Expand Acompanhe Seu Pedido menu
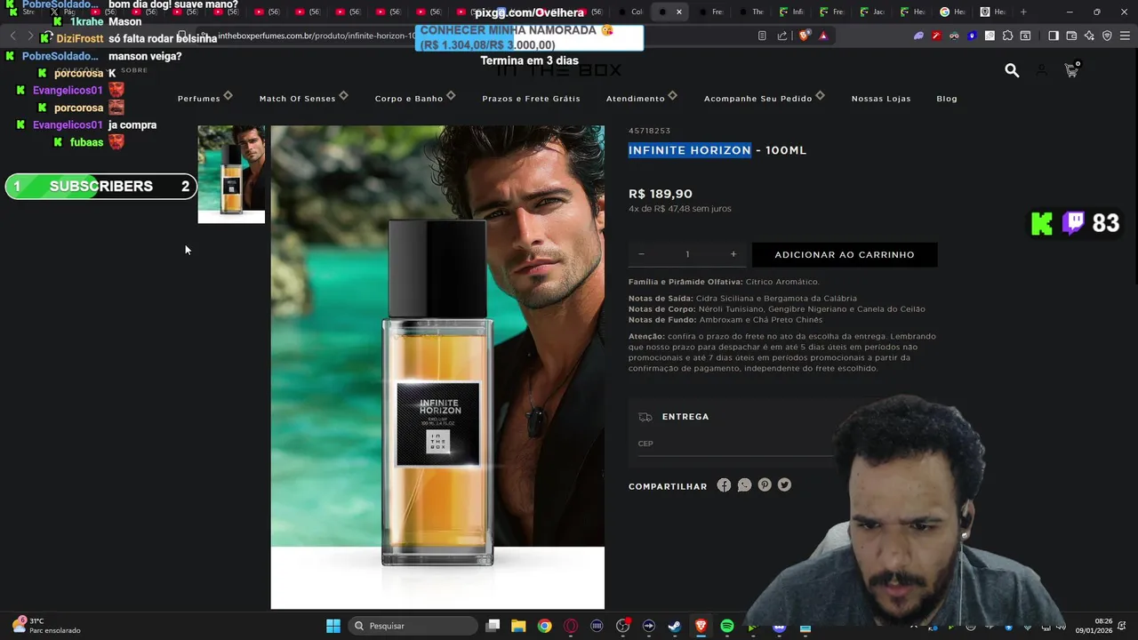 coord(764,98)
